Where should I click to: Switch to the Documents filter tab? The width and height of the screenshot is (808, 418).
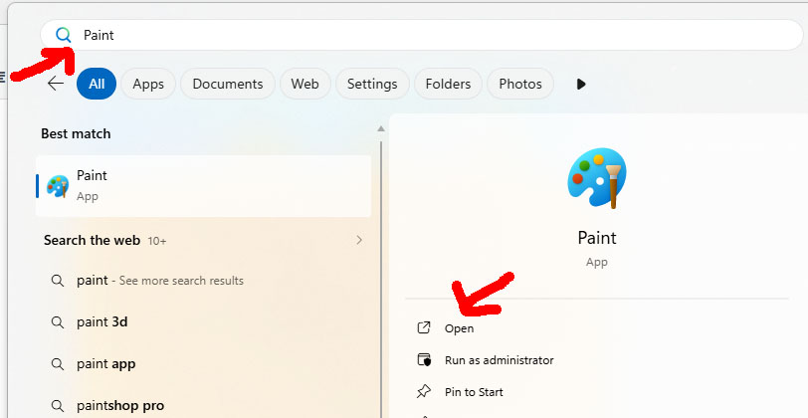click(x=228, y=84)
